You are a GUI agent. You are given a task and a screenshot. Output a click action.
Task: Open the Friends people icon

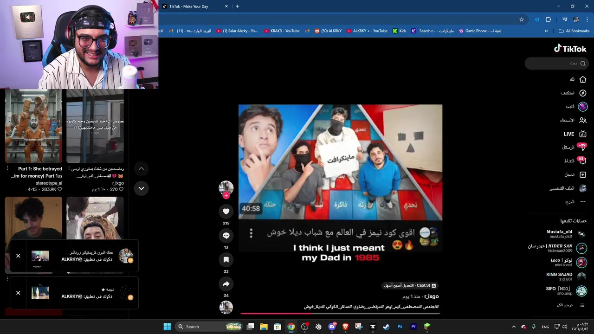click(x=582, y=120)
